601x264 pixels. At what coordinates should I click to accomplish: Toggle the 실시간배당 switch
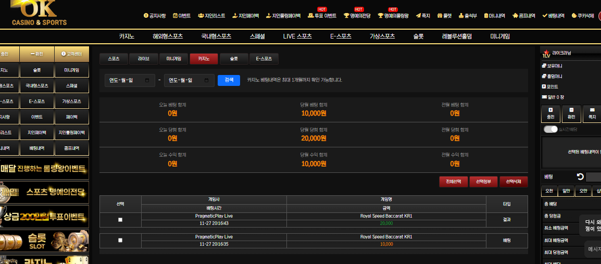pyautogui.click(x=550, y=129)
